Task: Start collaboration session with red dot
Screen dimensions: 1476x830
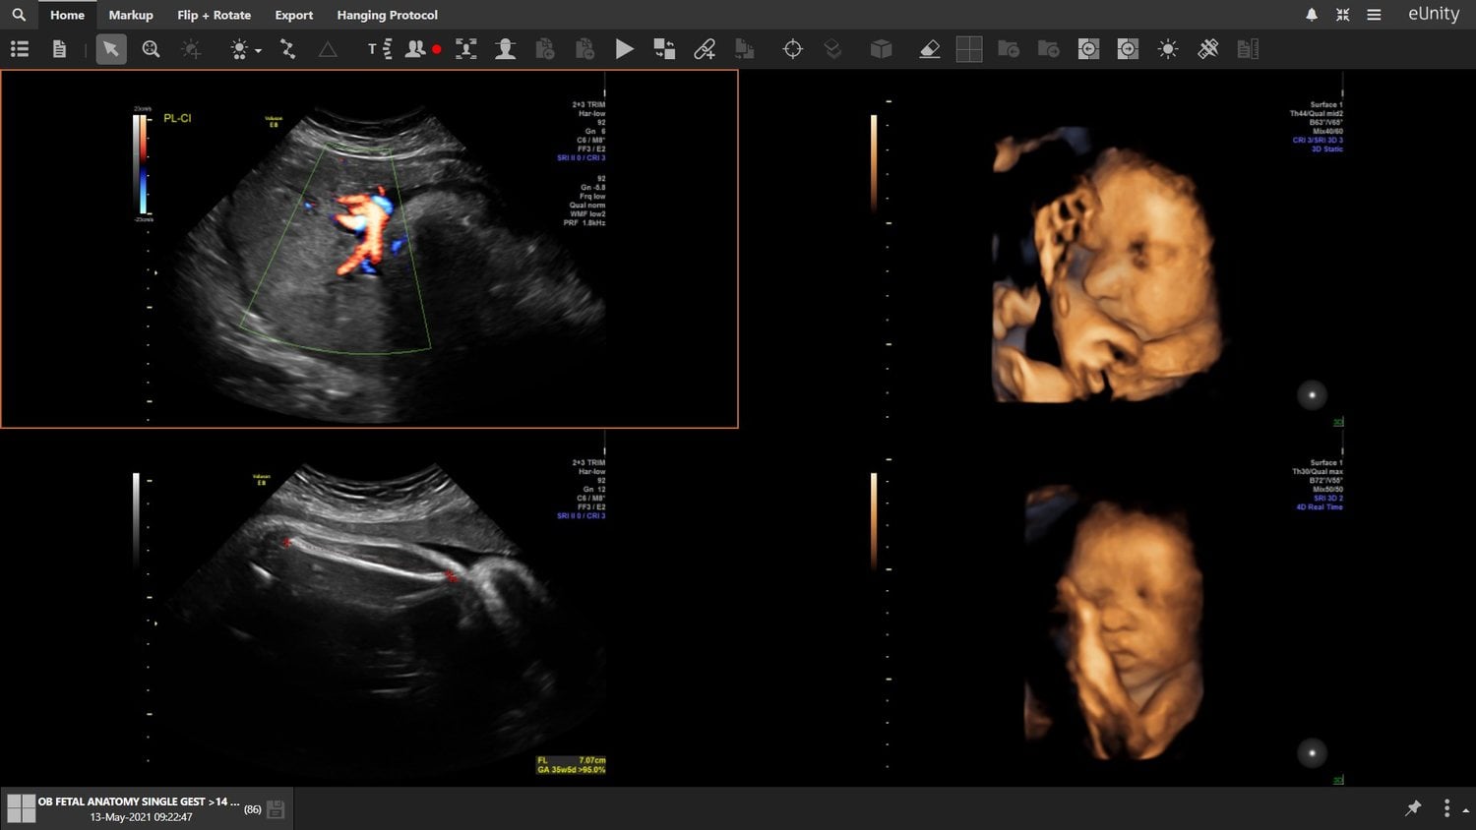Action: pyautogui.click(x=423, y=49)
